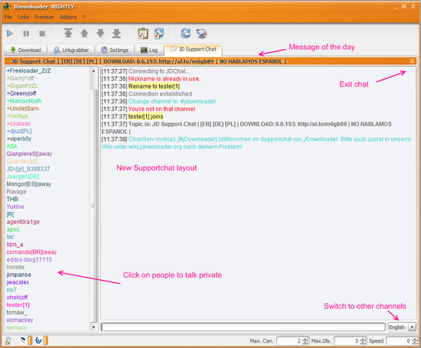Viewport: 421px width, 348px height.
Task: Close the chat with the topic bar X
Action: click(x=412, y=61)
